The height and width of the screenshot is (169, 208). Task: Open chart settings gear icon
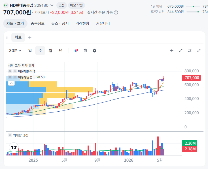pyautogui.click(x=94, y=51)
